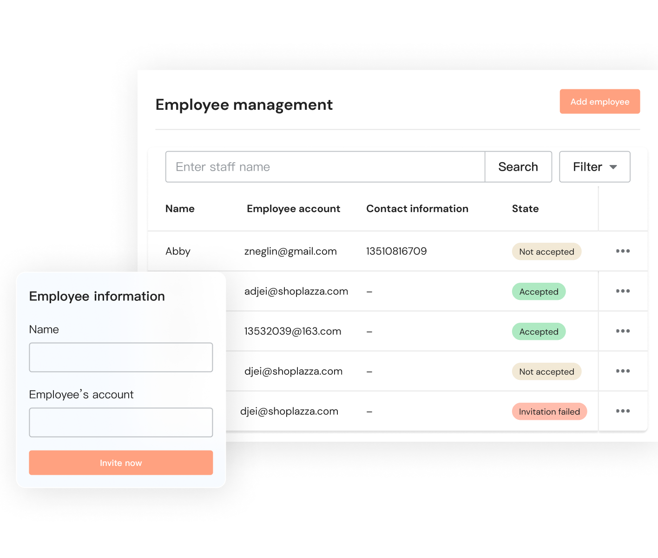The height and width of the screenshot is (558, 658).
Task: Click the Employee account column header
Action: pyautogui.click(x=293, y=209)
